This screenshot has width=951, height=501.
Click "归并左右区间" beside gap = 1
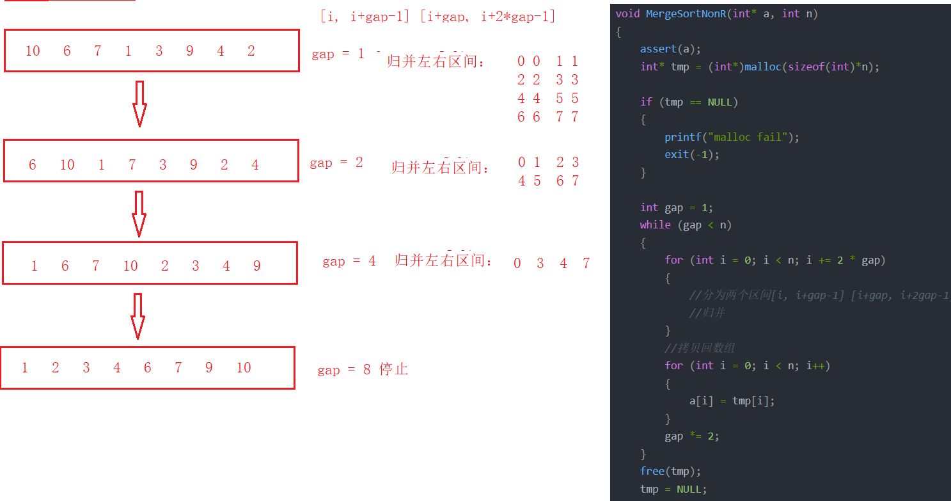point(436,62)
